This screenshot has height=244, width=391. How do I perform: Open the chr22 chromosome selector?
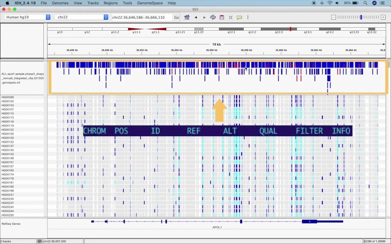coord(106,17)
